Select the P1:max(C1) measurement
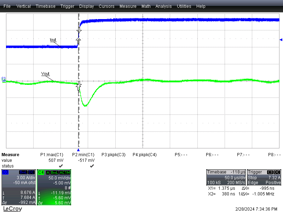Image resolution: width=283 pixels, height=212 pixels. pyautogui.click(x=52, y=155)
